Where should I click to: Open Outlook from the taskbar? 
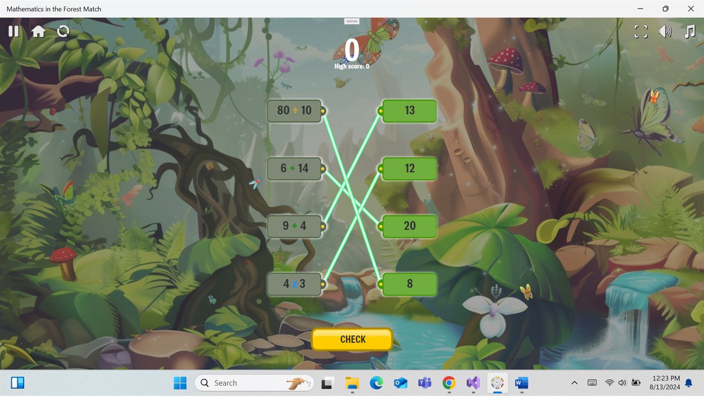401,383
